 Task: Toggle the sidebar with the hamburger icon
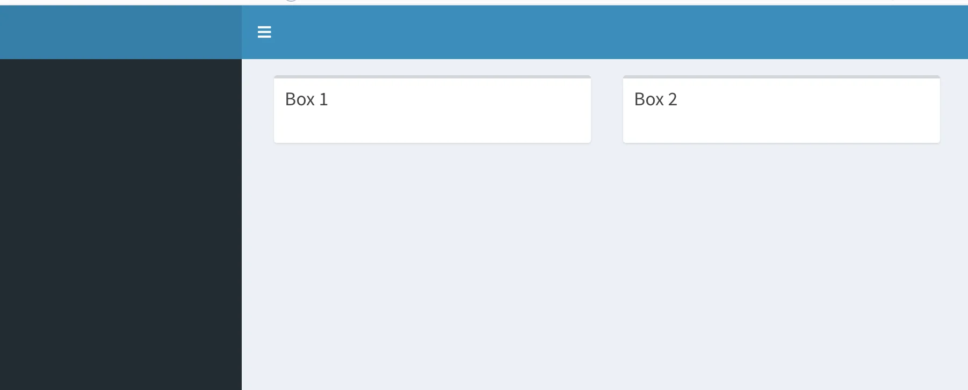coord(264,32)
